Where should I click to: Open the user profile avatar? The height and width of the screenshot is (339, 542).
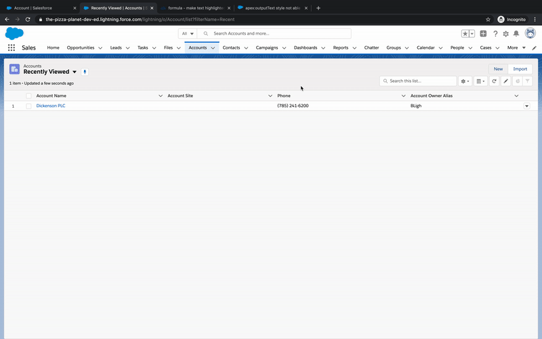point(530,33)
